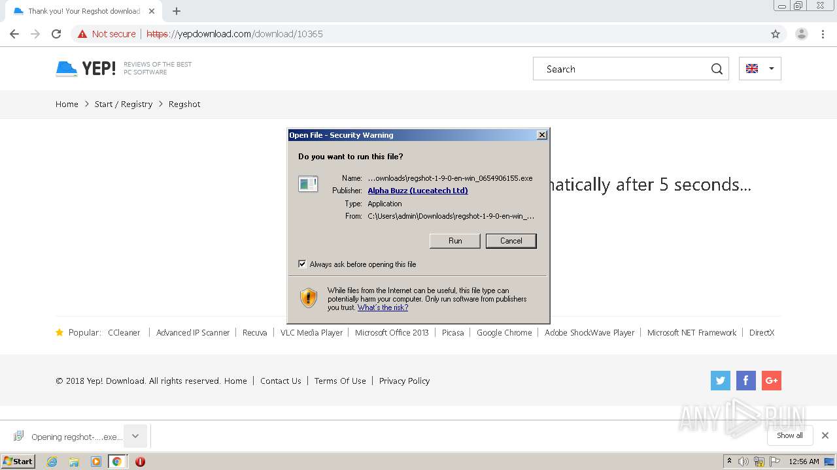Click the Not secure warning indicator

tap(107, 34)
